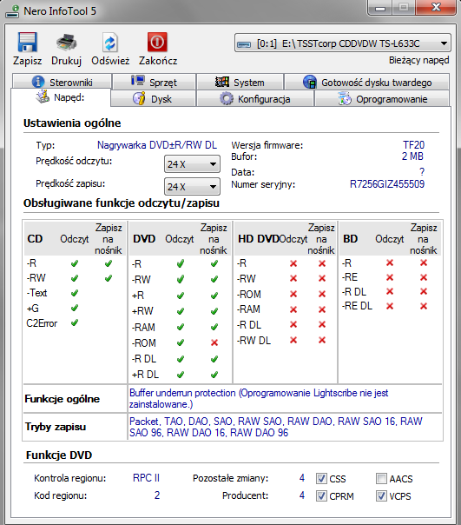
Task: Click the Napęd tab drive icon
Action: 43,96
